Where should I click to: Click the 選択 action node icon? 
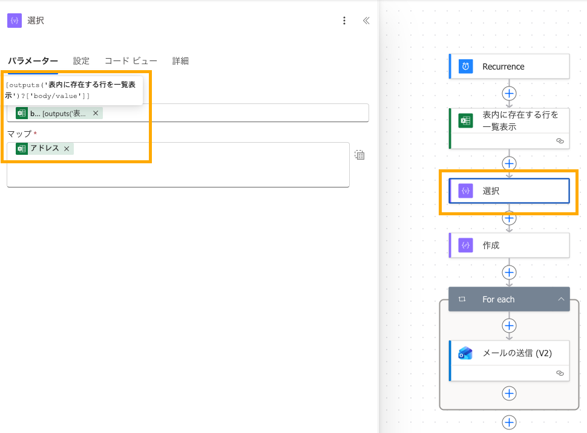coord(465,190)
